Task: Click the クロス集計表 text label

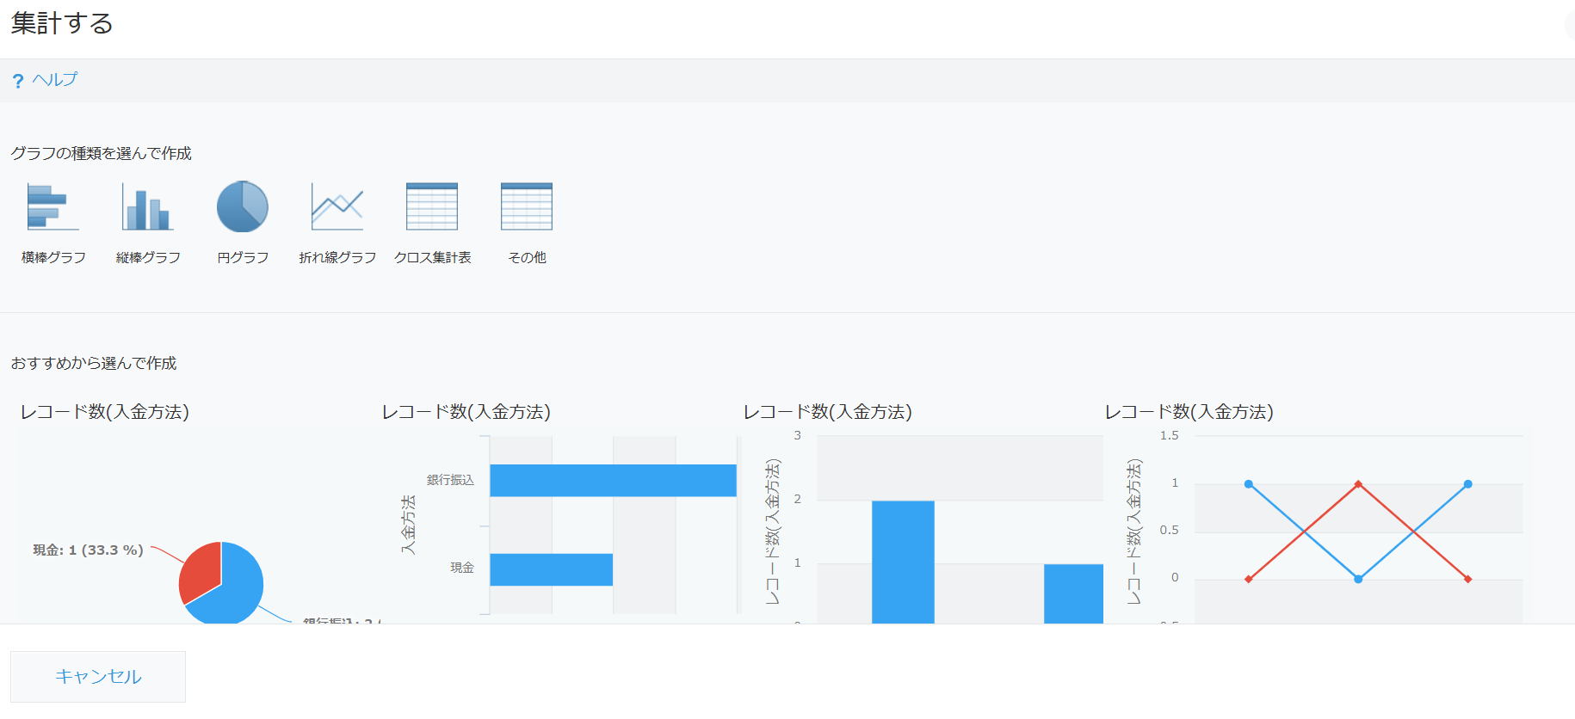Action: click(x=432, y=257)
